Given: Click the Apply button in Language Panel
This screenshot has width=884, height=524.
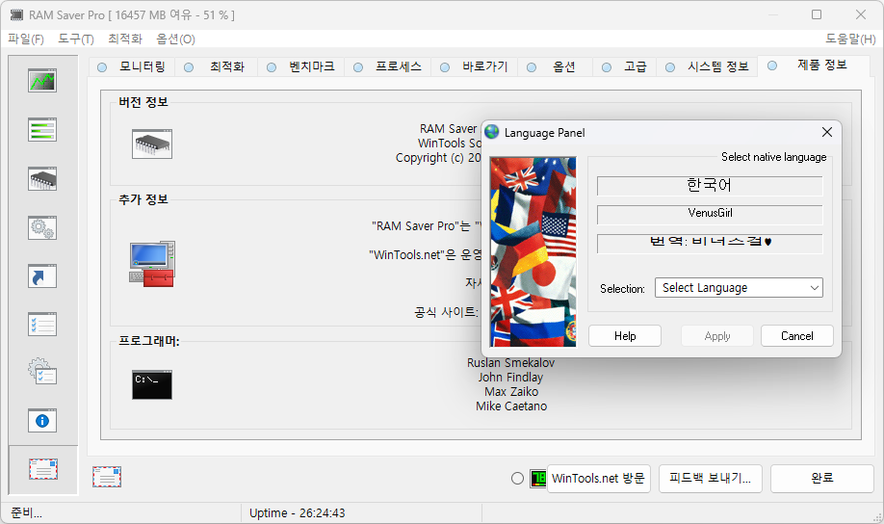Looking at the screenshot, I should 717,335.
